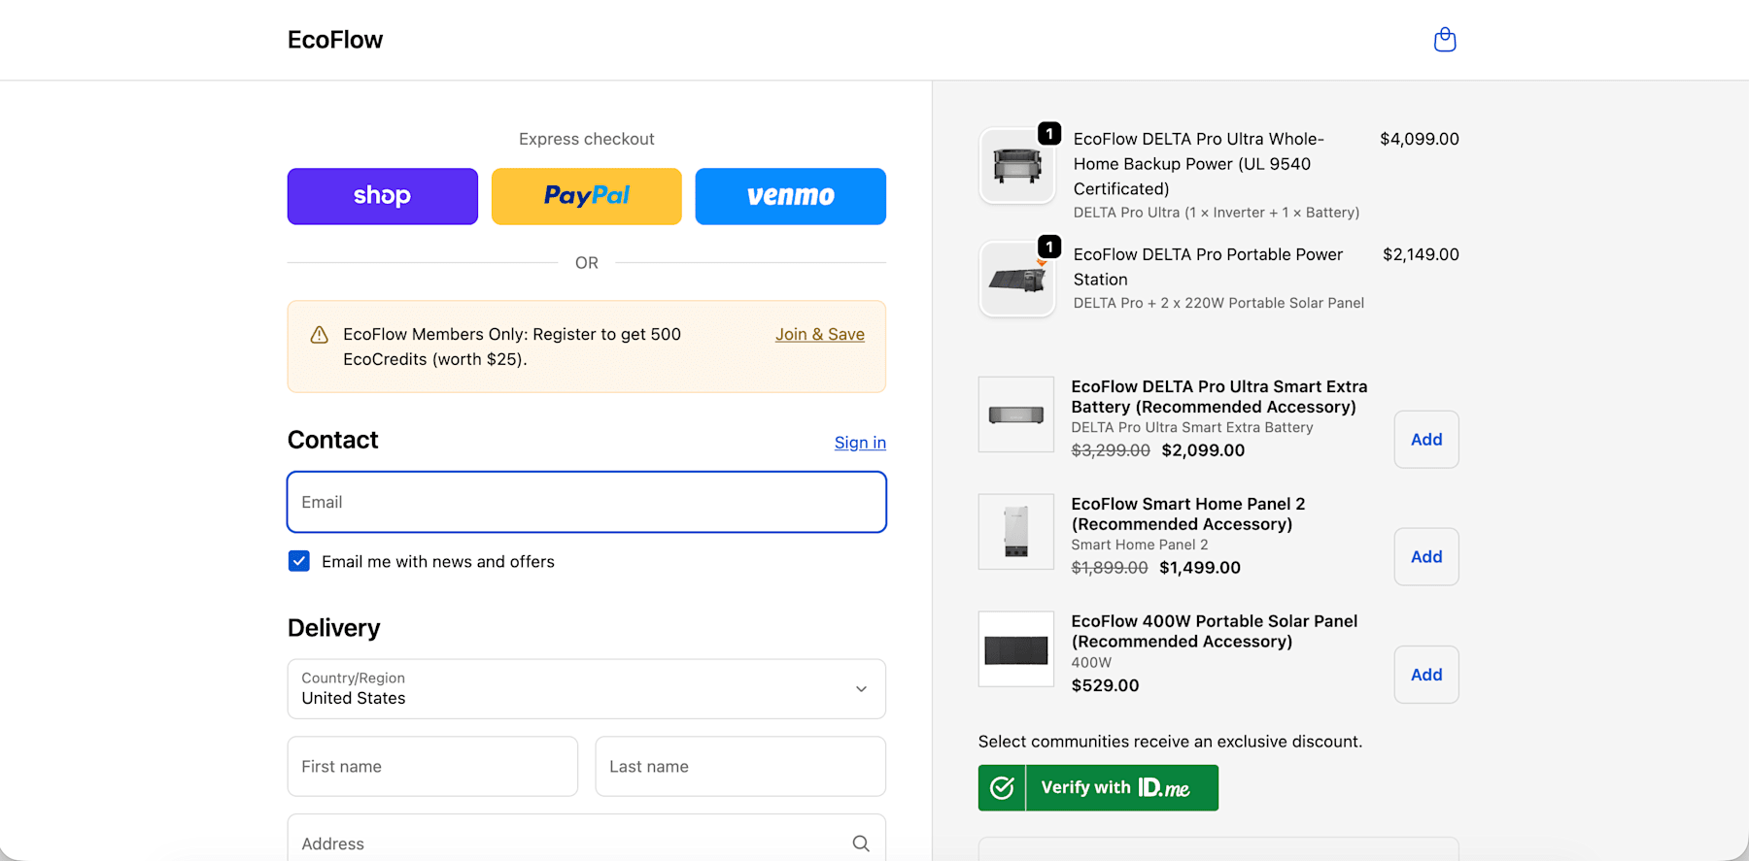Screen dimensions: 1749x861
Task: Click the Join & Save link
Action: coord(820,334)
